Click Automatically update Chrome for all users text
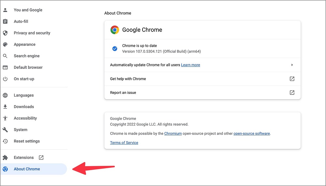The height and width of the screenshot is (186, 326). pyautogui.click(x=145, y=65)
